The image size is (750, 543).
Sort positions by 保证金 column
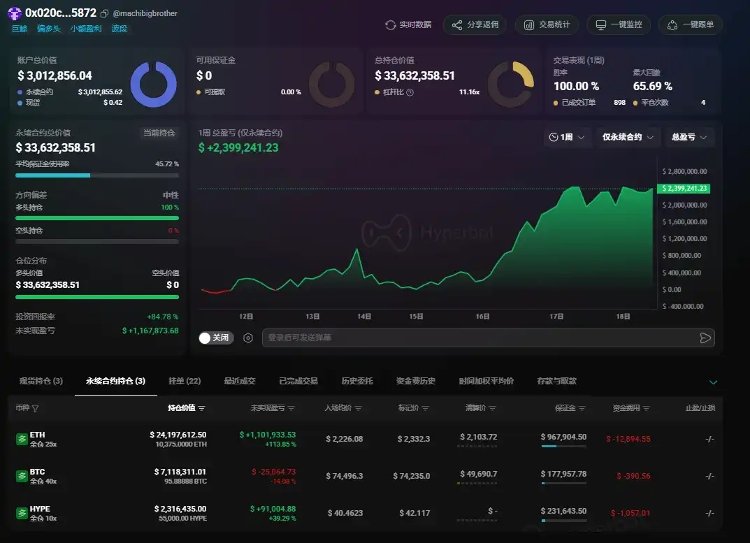point(582,408)
